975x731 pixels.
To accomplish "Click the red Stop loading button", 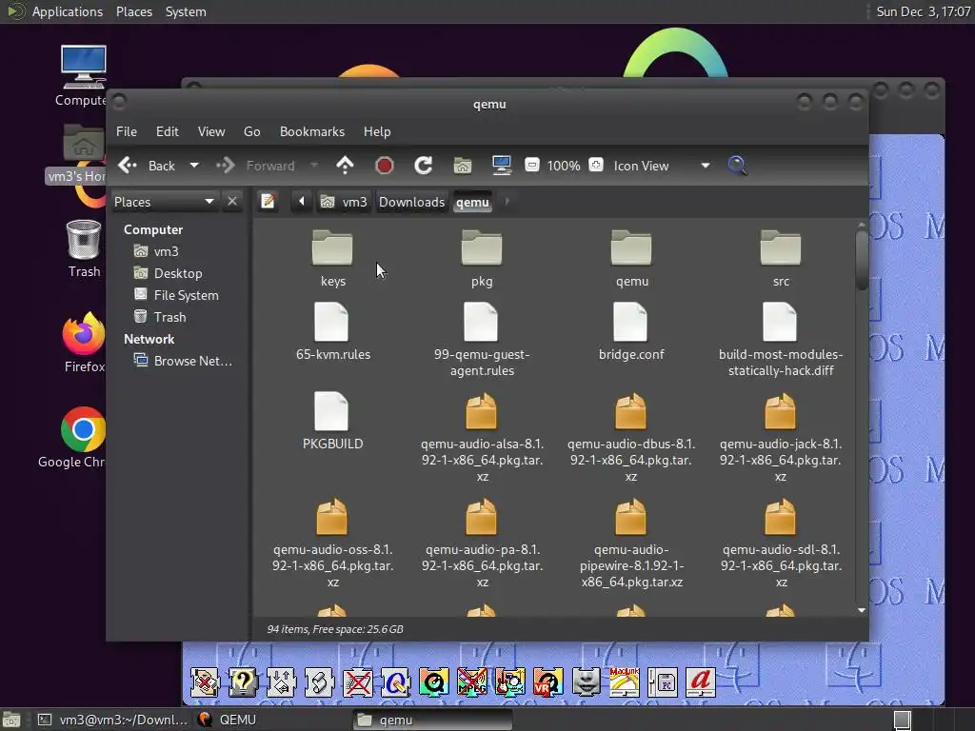I will tap(385, 166).
